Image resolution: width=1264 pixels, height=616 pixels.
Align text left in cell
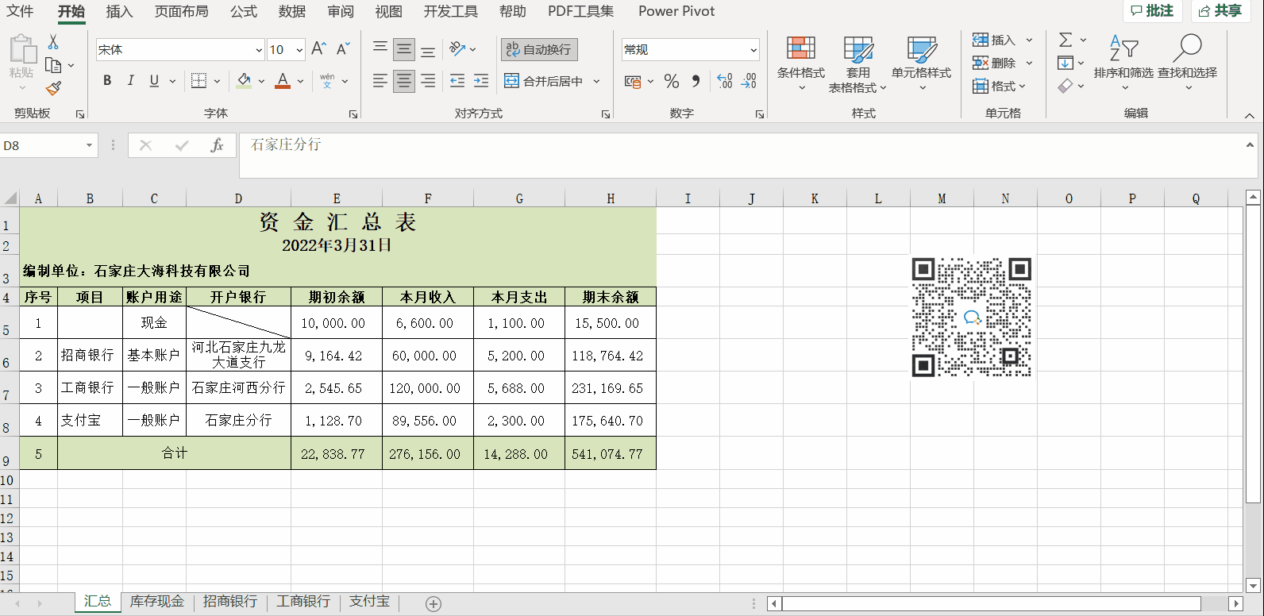[x=380, y=80]
